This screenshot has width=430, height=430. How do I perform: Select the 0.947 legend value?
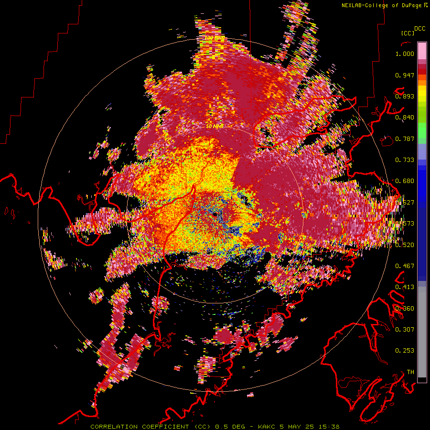click(x=405, y=75)
